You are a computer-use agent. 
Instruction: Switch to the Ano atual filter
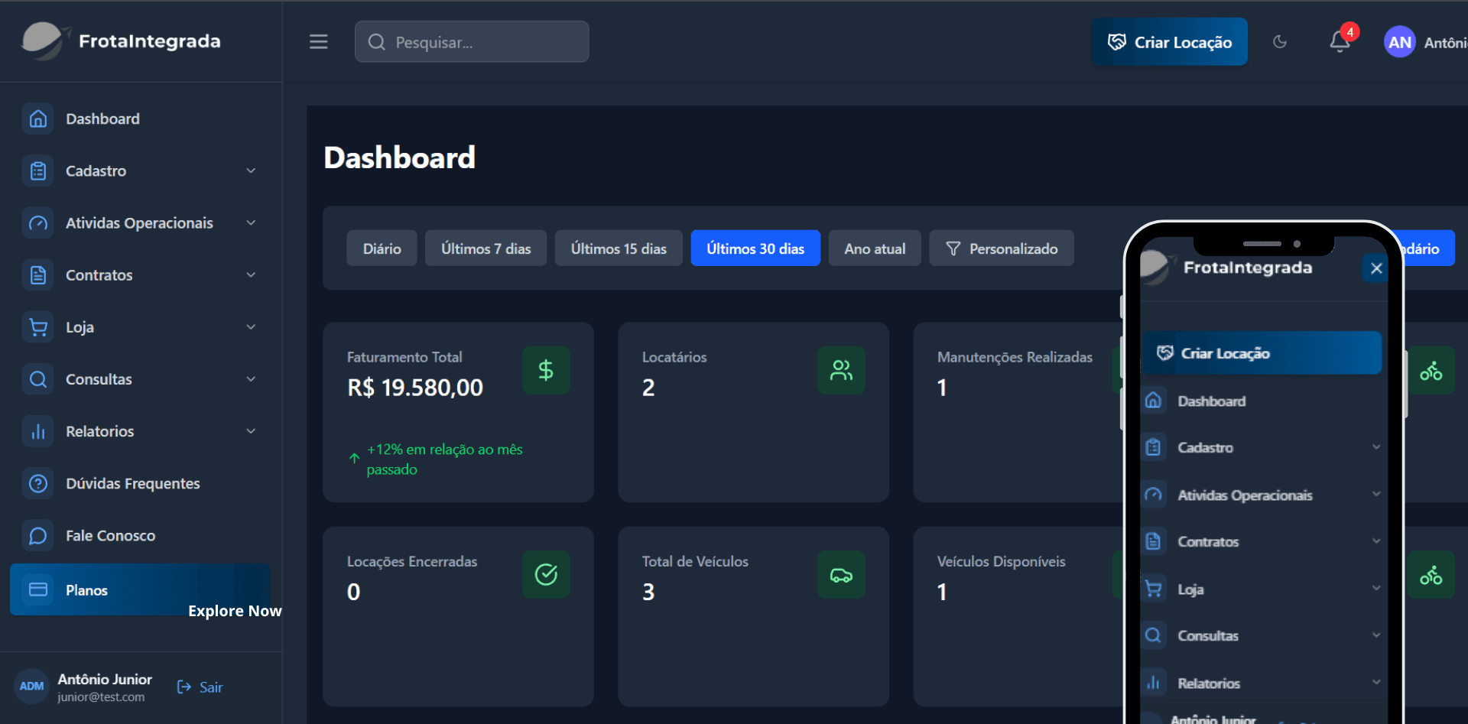874,248
